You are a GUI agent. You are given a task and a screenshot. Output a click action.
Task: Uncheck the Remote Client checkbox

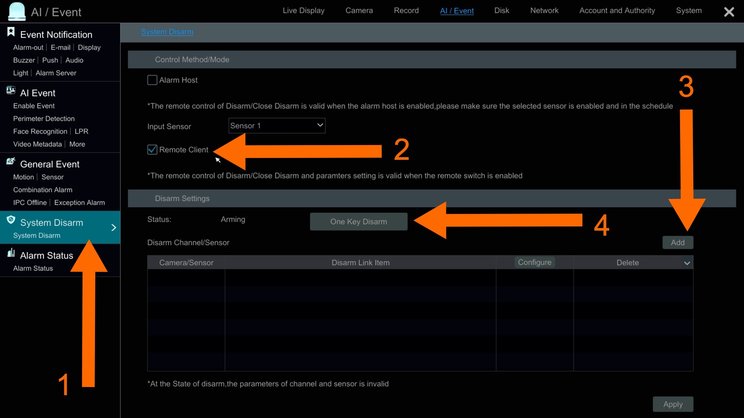[x=152, y=150]
